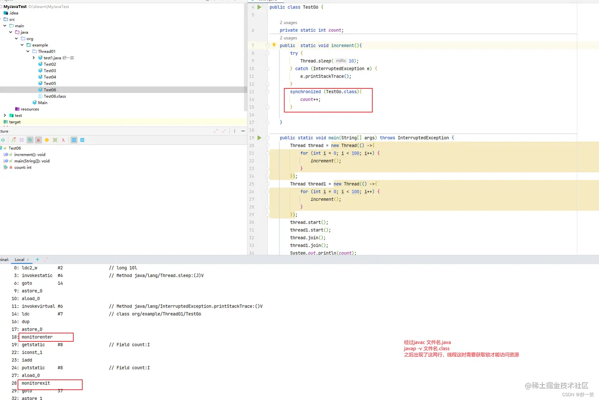Fold increment method at line 7 gutter
Viewport: 599px width, 400px height.
coord(267,46)
